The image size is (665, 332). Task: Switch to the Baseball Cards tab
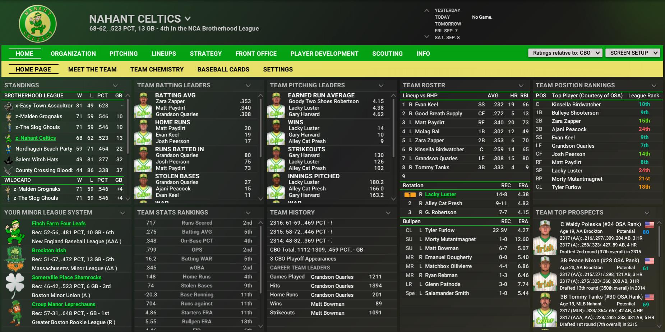coord(223,69)
